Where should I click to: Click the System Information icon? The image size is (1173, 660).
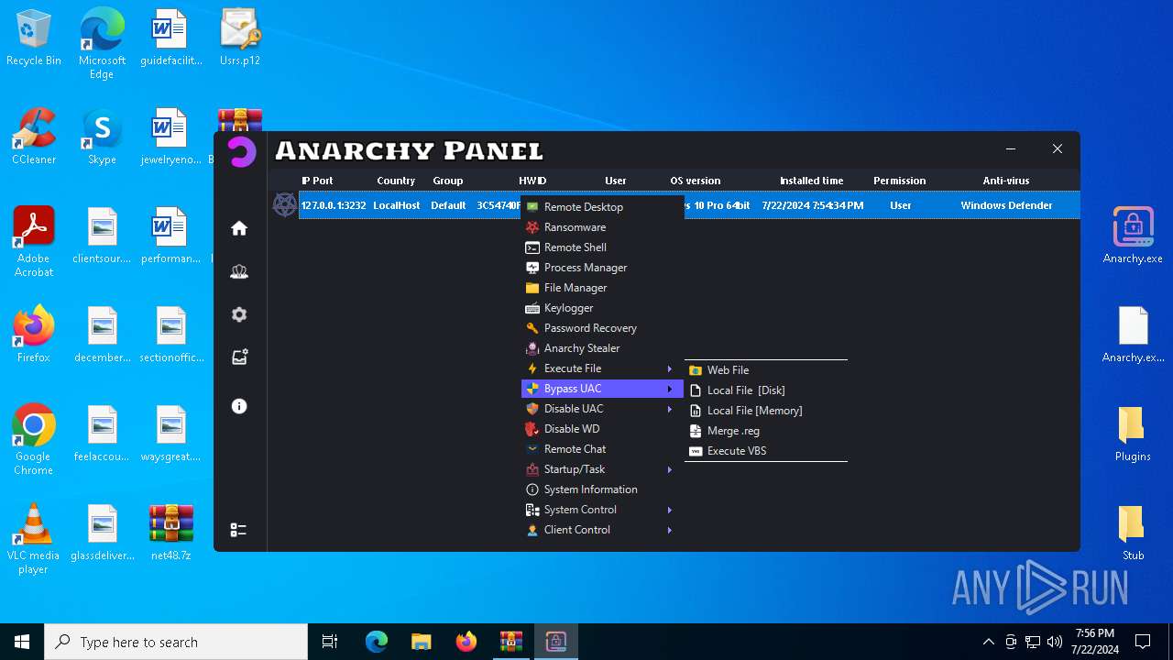[532, 489]
